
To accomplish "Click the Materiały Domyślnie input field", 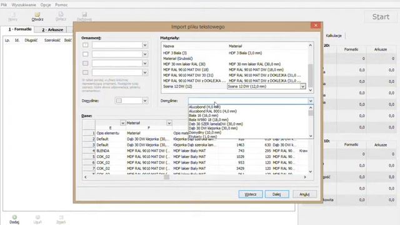I will point(248,101).
